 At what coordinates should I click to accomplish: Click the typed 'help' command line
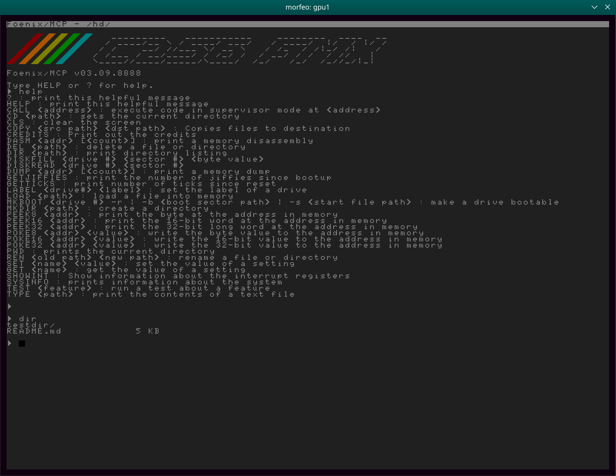coord(25,91)
